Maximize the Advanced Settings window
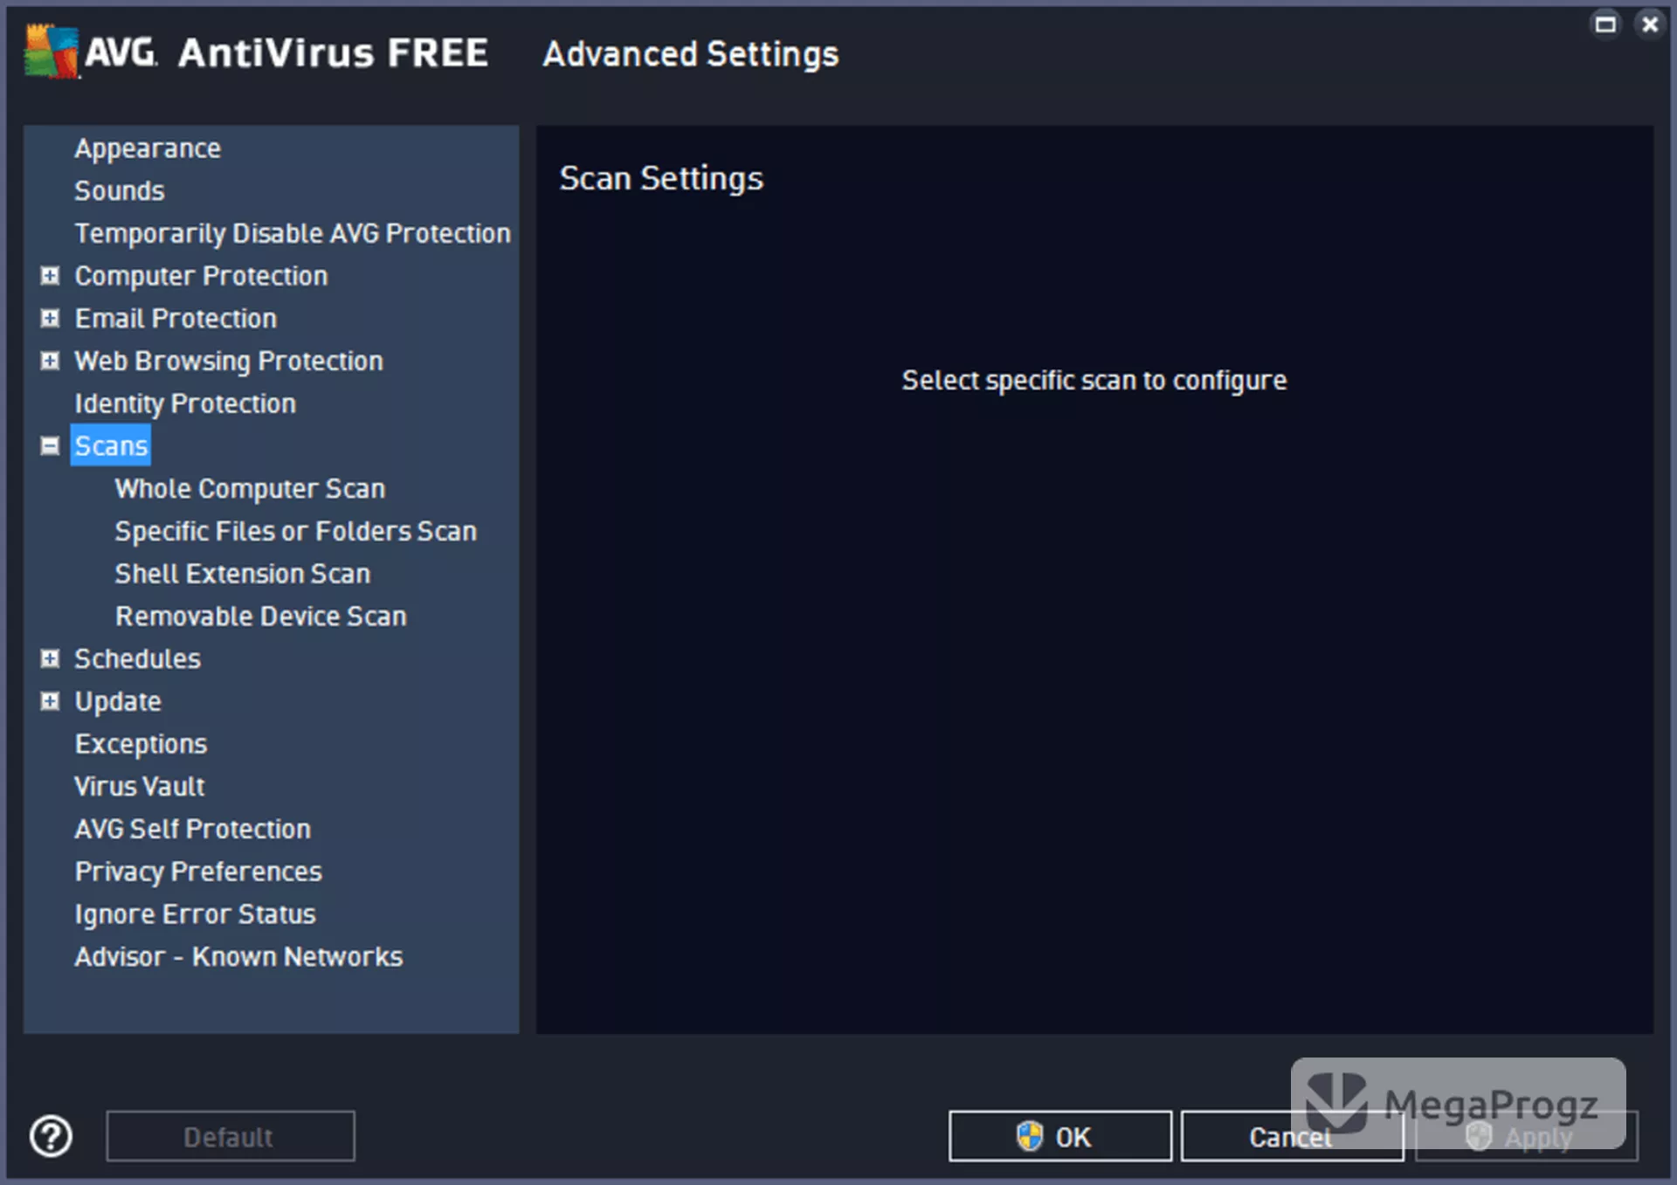Image resolution: width=1677 pixels, height=1185 pixels. click(1605, 24)
